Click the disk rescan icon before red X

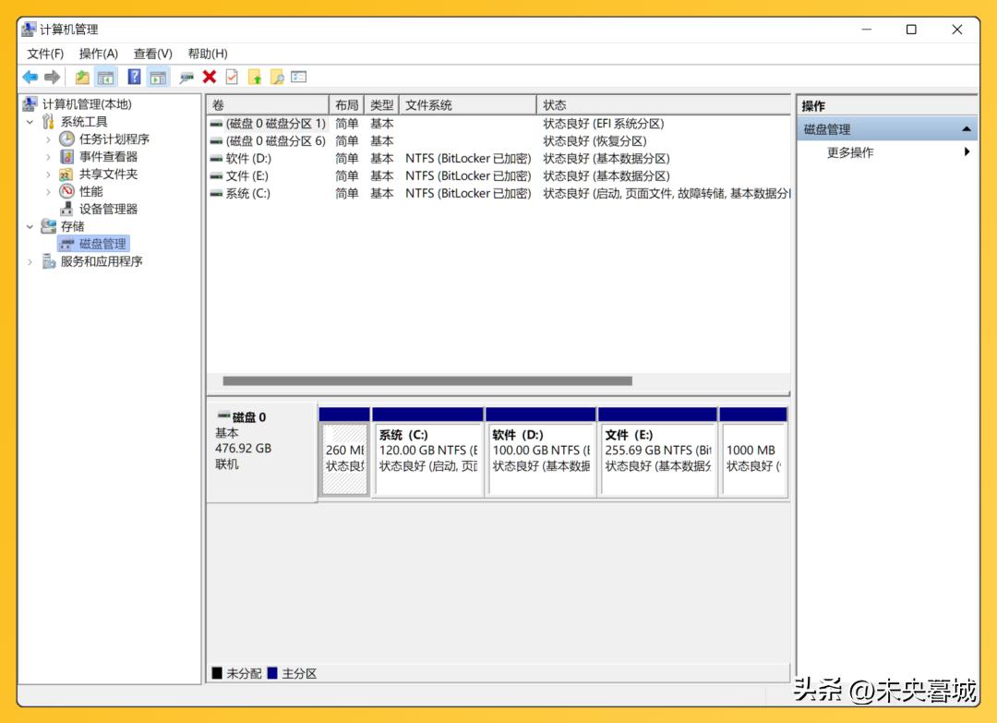[x=187, y=78]
